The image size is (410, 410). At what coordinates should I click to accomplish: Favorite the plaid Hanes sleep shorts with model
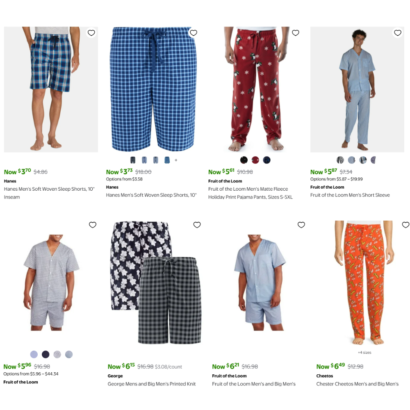91,33
